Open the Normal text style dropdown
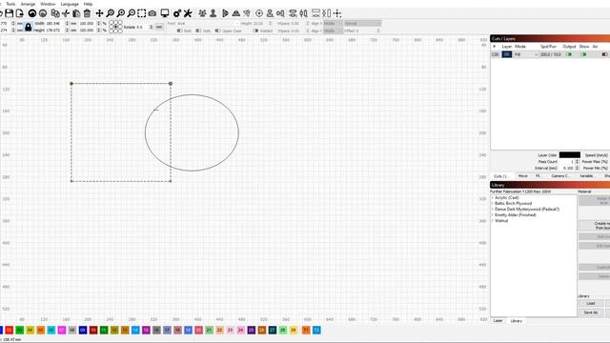 [362, 23]
